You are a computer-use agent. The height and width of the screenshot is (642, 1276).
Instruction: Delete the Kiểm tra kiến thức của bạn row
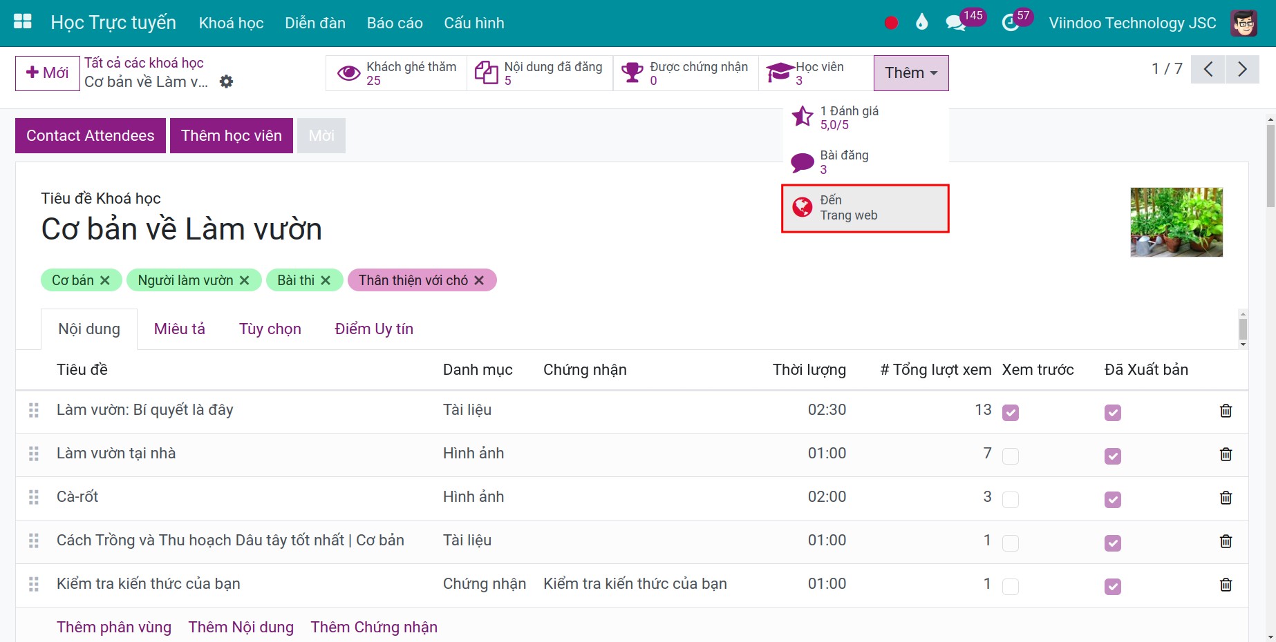point(1226,585)
